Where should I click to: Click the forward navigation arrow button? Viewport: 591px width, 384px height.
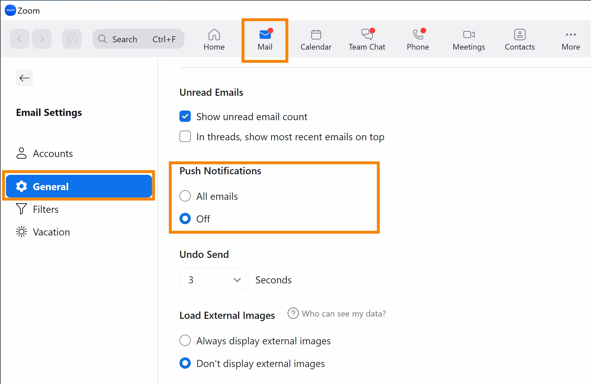pos(42,39)
